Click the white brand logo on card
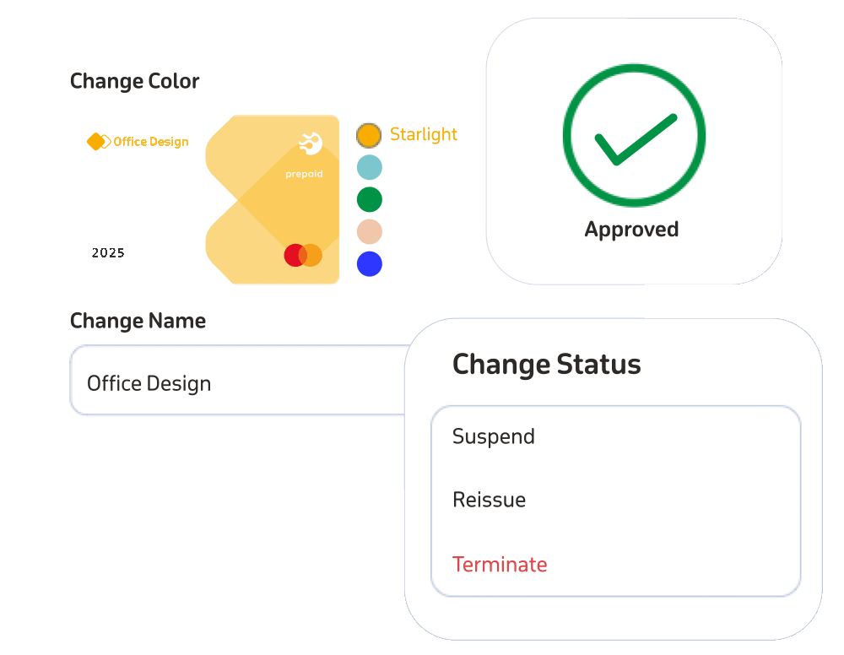This screenshot has width=844, height=655. [311, 143]
